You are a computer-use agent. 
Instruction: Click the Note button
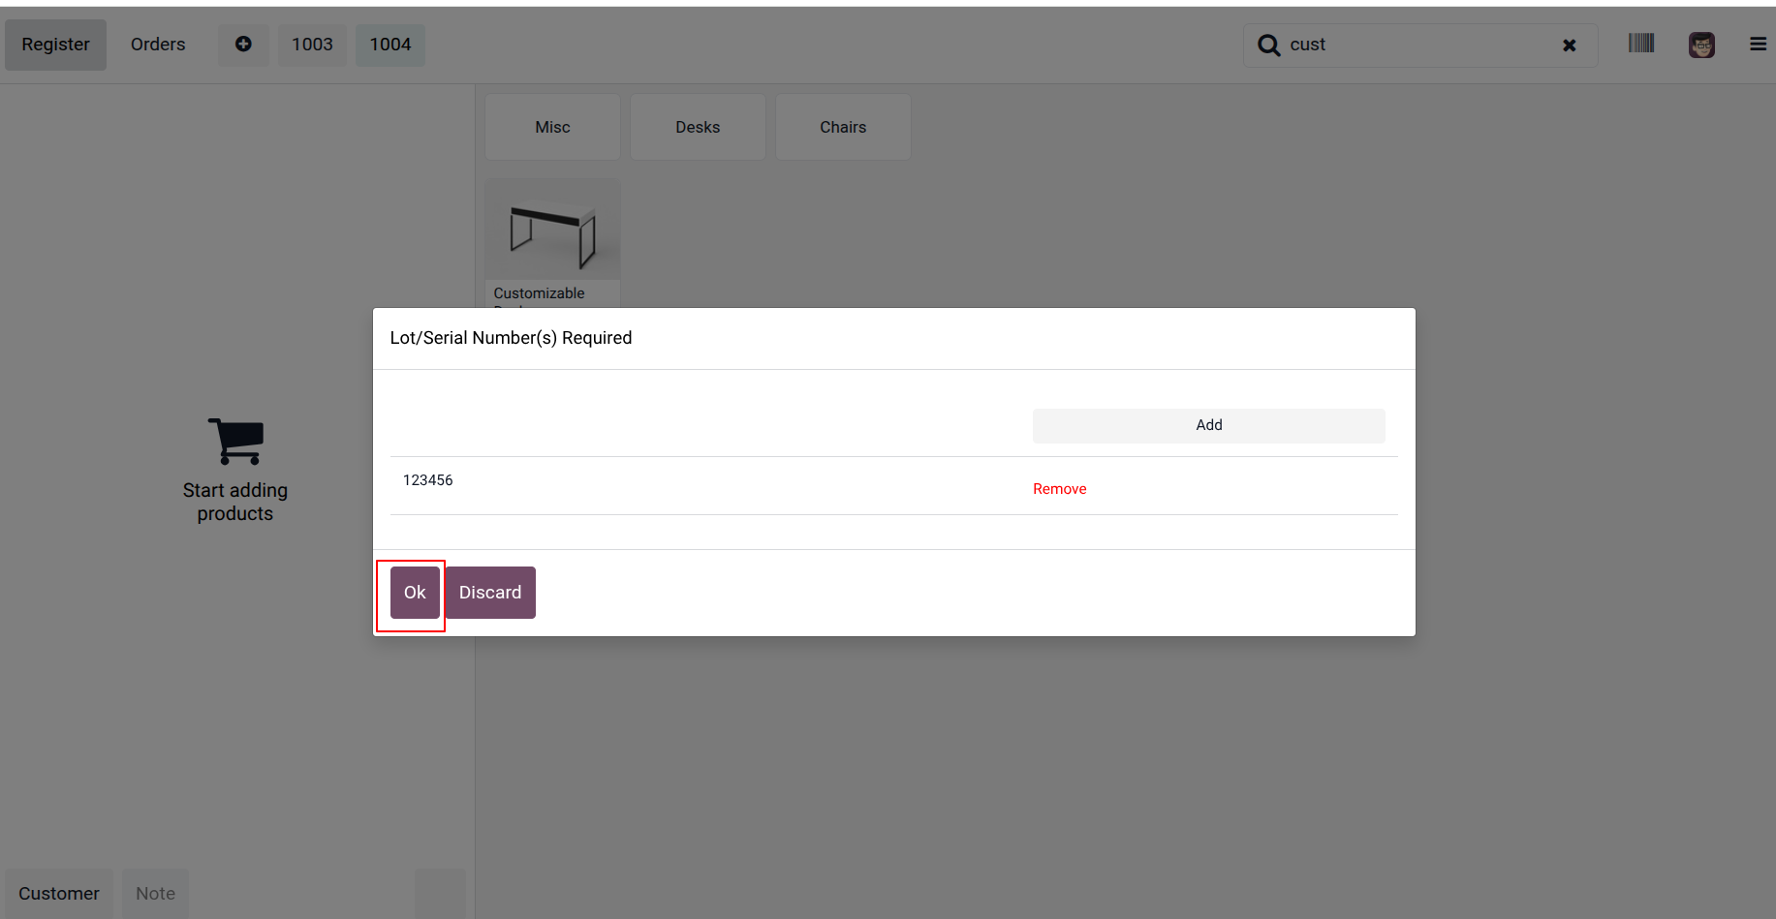point(155,894)
